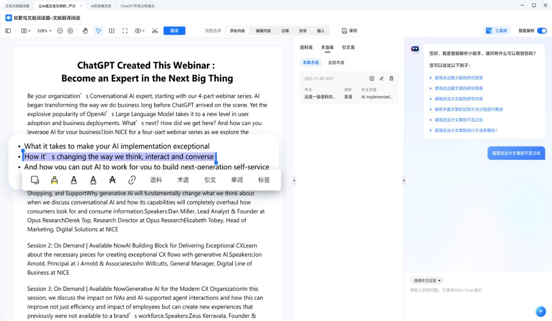552x321 pixels.
Task: Switch view to 编辑内容
Action: 263,31
